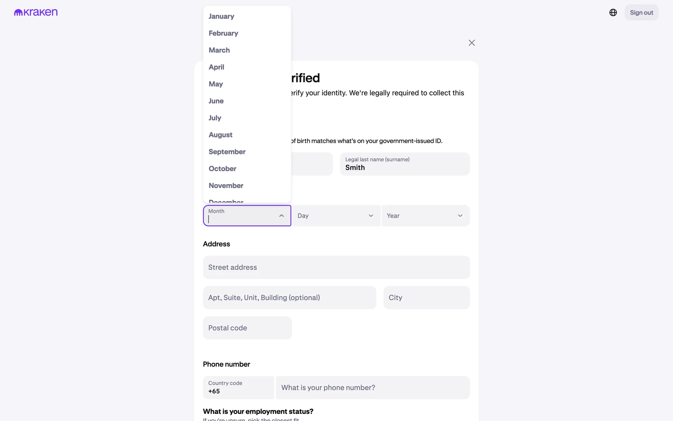Select August in the month list
Image resolution: width=673 pixels, height=421 pixels.
[220, 135]
